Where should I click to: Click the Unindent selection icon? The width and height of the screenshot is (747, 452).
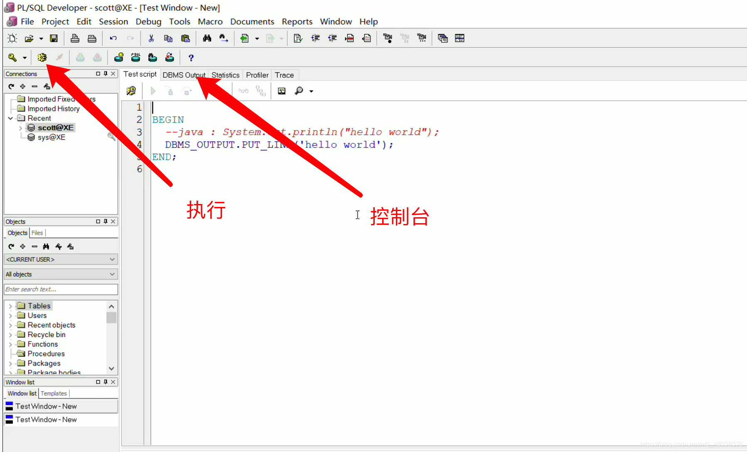click(x=332, y=38)
